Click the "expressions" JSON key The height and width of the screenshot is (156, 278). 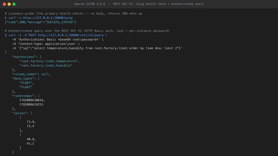(24, 57)
